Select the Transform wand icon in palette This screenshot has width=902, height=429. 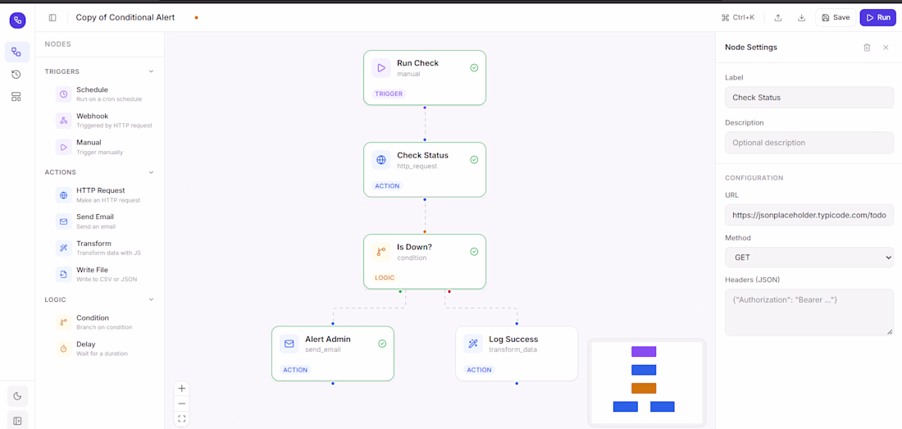[64, 248]
